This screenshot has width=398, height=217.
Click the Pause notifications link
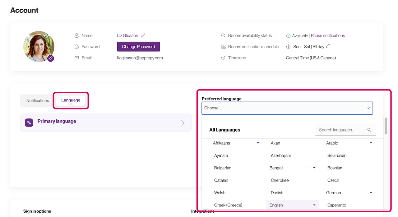pos(328,35)
